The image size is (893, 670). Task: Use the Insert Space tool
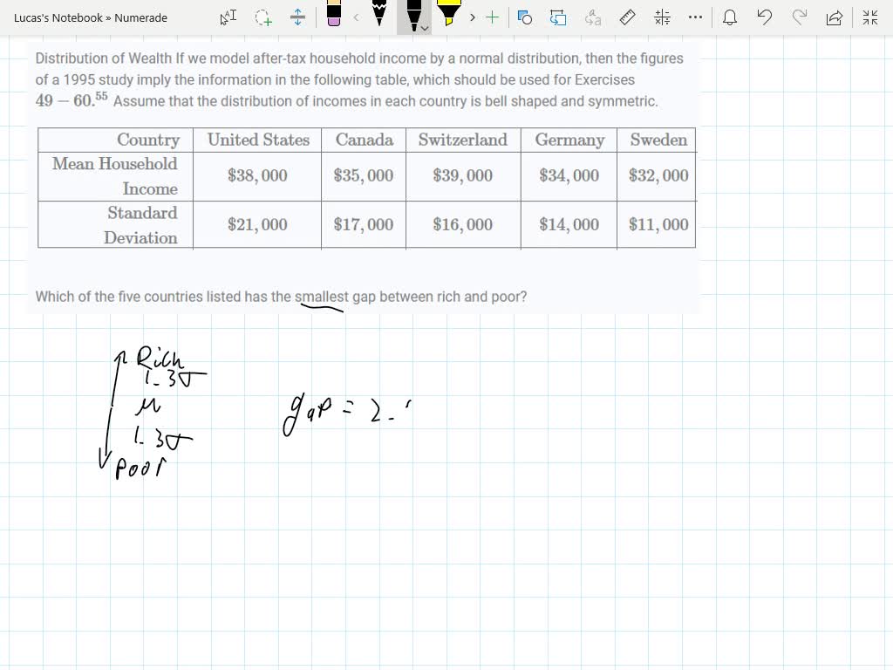(296, 17)
